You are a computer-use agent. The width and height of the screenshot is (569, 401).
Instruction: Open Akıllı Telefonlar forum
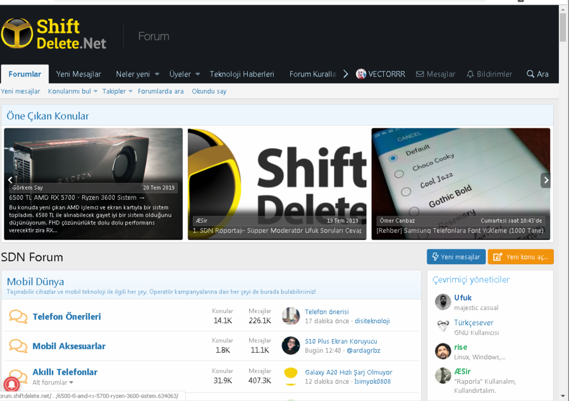coord(65,372)
